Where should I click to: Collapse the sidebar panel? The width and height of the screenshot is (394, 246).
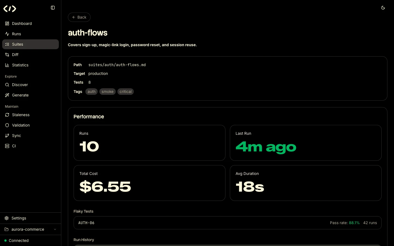coord(53,8)
